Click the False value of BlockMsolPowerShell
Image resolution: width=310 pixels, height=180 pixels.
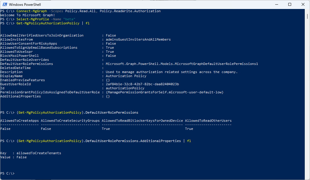[111, 56]
